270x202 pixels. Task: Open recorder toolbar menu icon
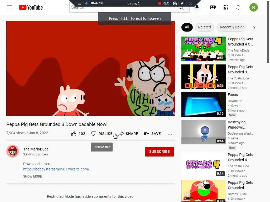click(x=79, y=3)
